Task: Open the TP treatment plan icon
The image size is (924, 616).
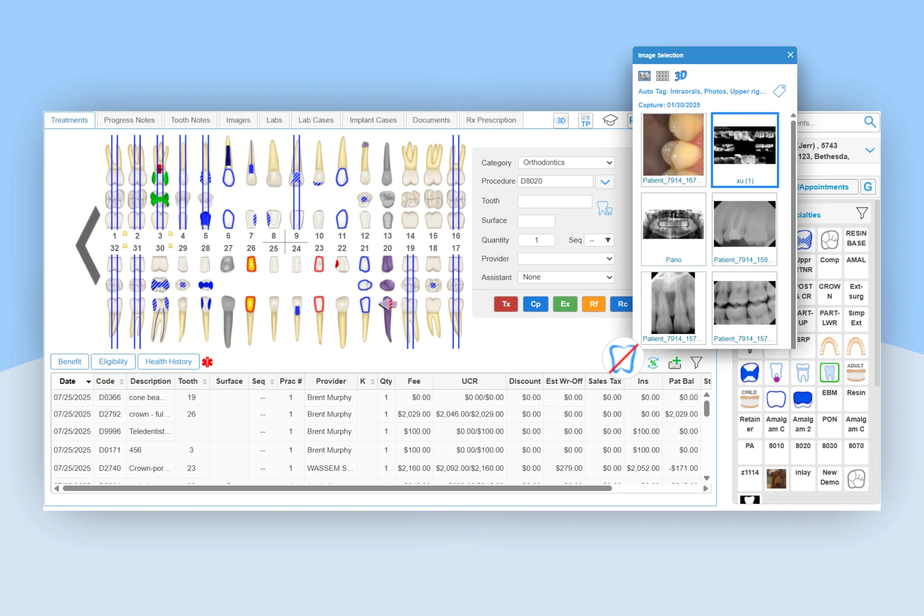Action: [585, 120]
